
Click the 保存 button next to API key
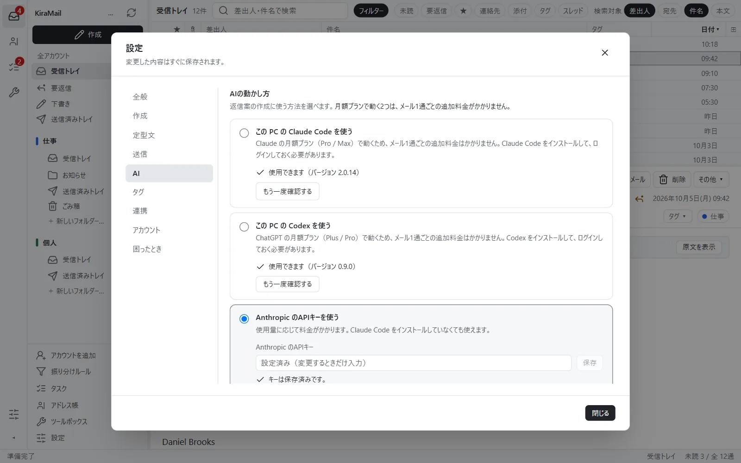pos(590,363)
